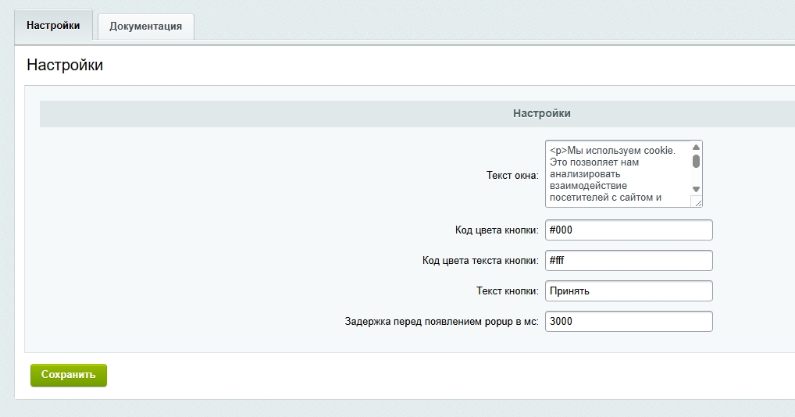Click the popup delay field showing 3000
The width and height of the screenshot is (795, 417).
629,322
